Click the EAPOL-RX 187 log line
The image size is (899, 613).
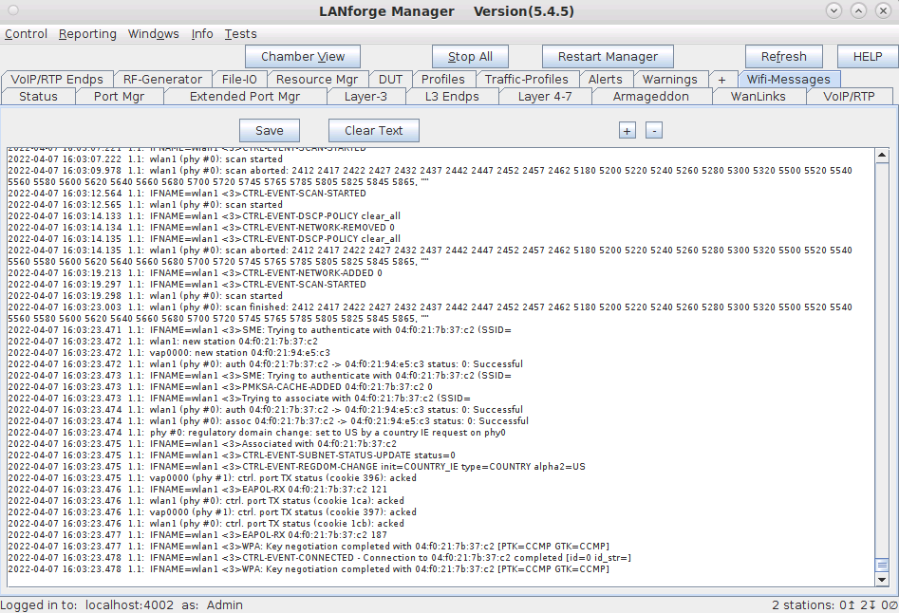click(197, 535)
